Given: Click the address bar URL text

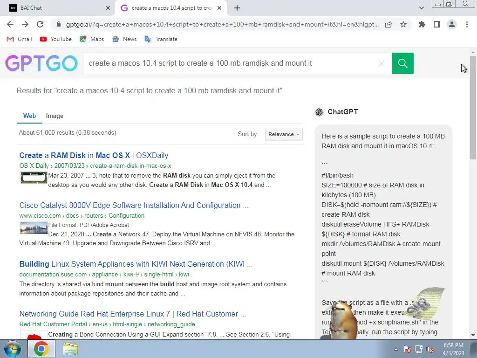Looking at the screenshot, I should (x=222, y=24).
